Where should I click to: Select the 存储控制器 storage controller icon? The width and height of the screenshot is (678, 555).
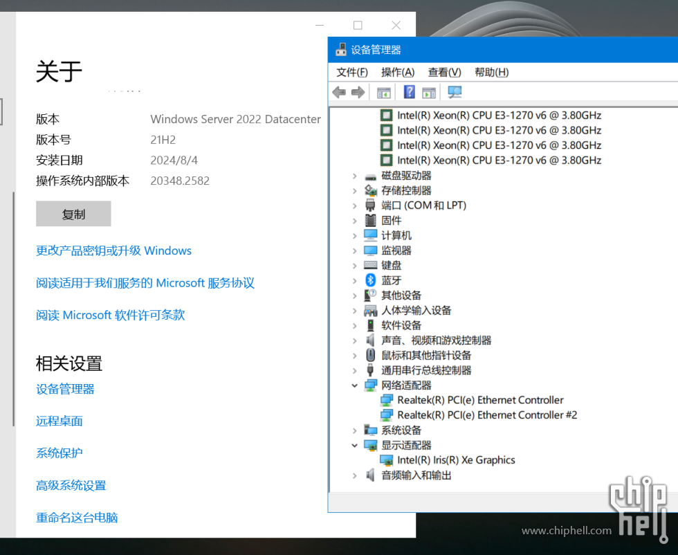tap(371, 190)
